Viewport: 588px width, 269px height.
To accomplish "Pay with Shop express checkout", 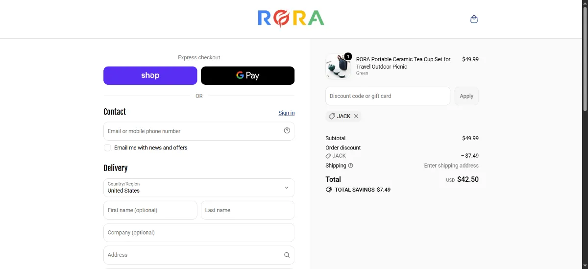I will point(150,75).
